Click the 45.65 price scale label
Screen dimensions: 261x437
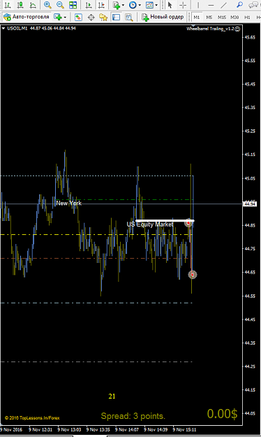250,37
